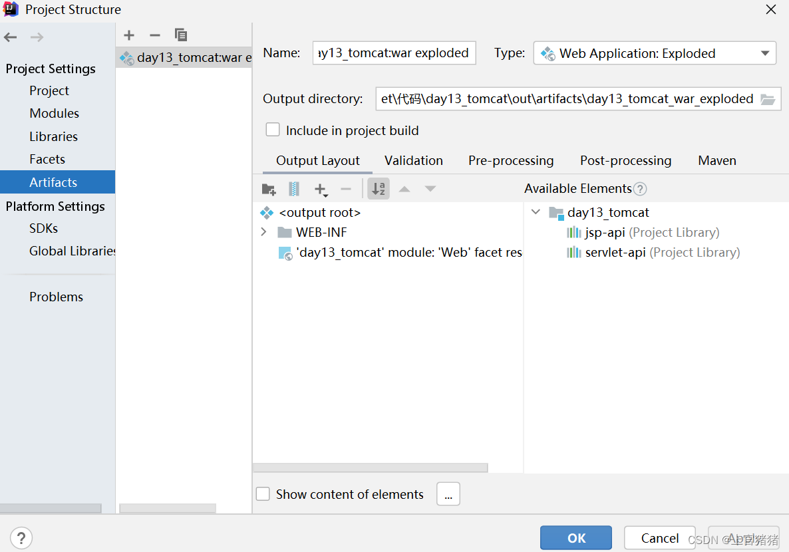Click horizontal scrollbar under artifact list
Screen dimensions: 789x552
click(x=168, y=508)
